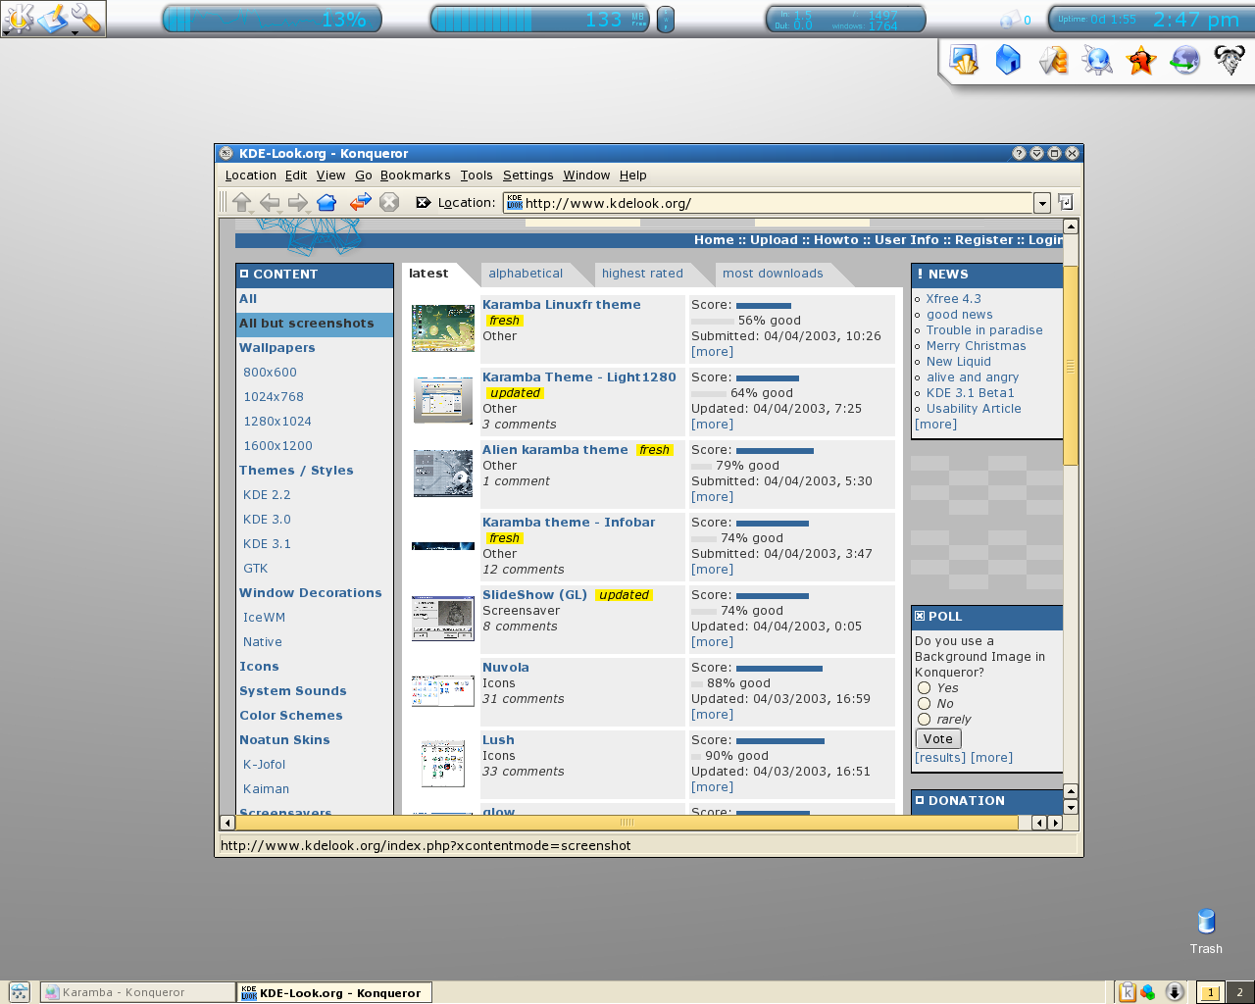Open the KDE K menu launcher
Viewport: 1255px width, 1004px height.
[18, 18]
